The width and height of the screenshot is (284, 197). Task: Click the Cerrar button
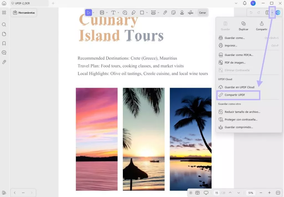[x=202, y=13]
